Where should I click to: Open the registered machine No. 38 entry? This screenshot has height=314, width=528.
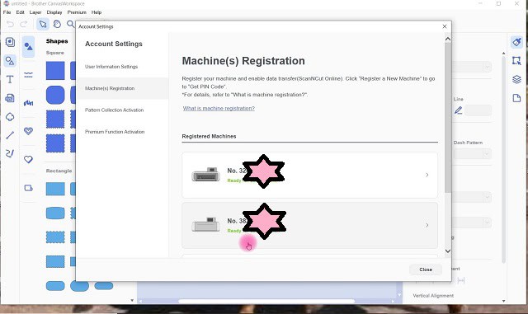(310, 225)
